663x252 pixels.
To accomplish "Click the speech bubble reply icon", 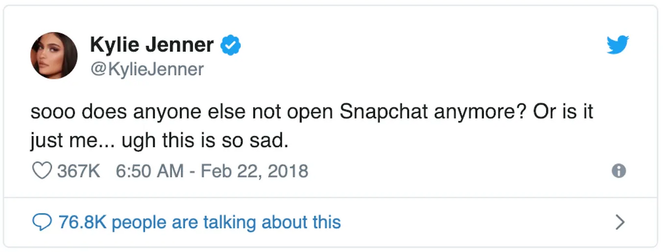I will pyautogui.click(x=41, y=223).
